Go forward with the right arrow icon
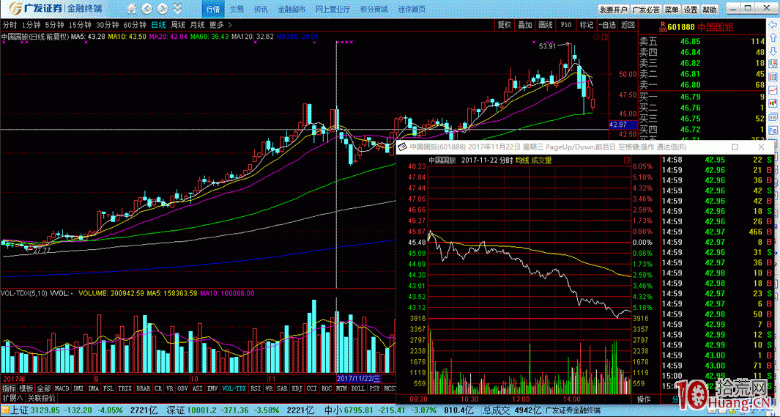 coord(162,10)
